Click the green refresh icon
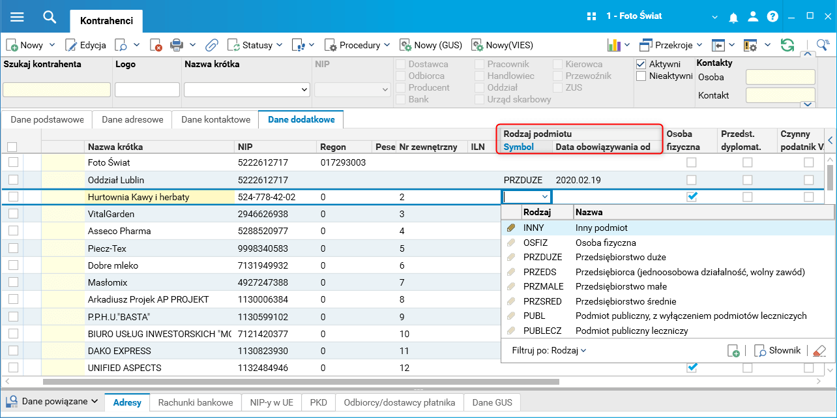Viewport: 837px width, 418px height. (x=787, y=45)
